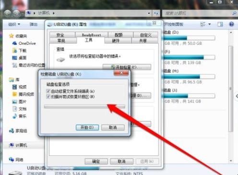The height and width of the screenshot is (175, 238).
Task: Select the F: drive usage bar
Action: (189, 57)
